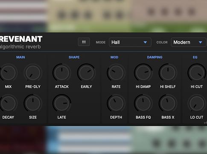Click the MIX knob
This screenshot has width=207, height=154.
(8, 73)
